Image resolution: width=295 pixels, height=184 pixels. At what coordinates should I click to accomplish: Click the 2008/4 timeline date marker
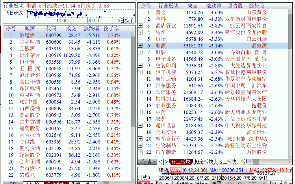click(181, 178)
